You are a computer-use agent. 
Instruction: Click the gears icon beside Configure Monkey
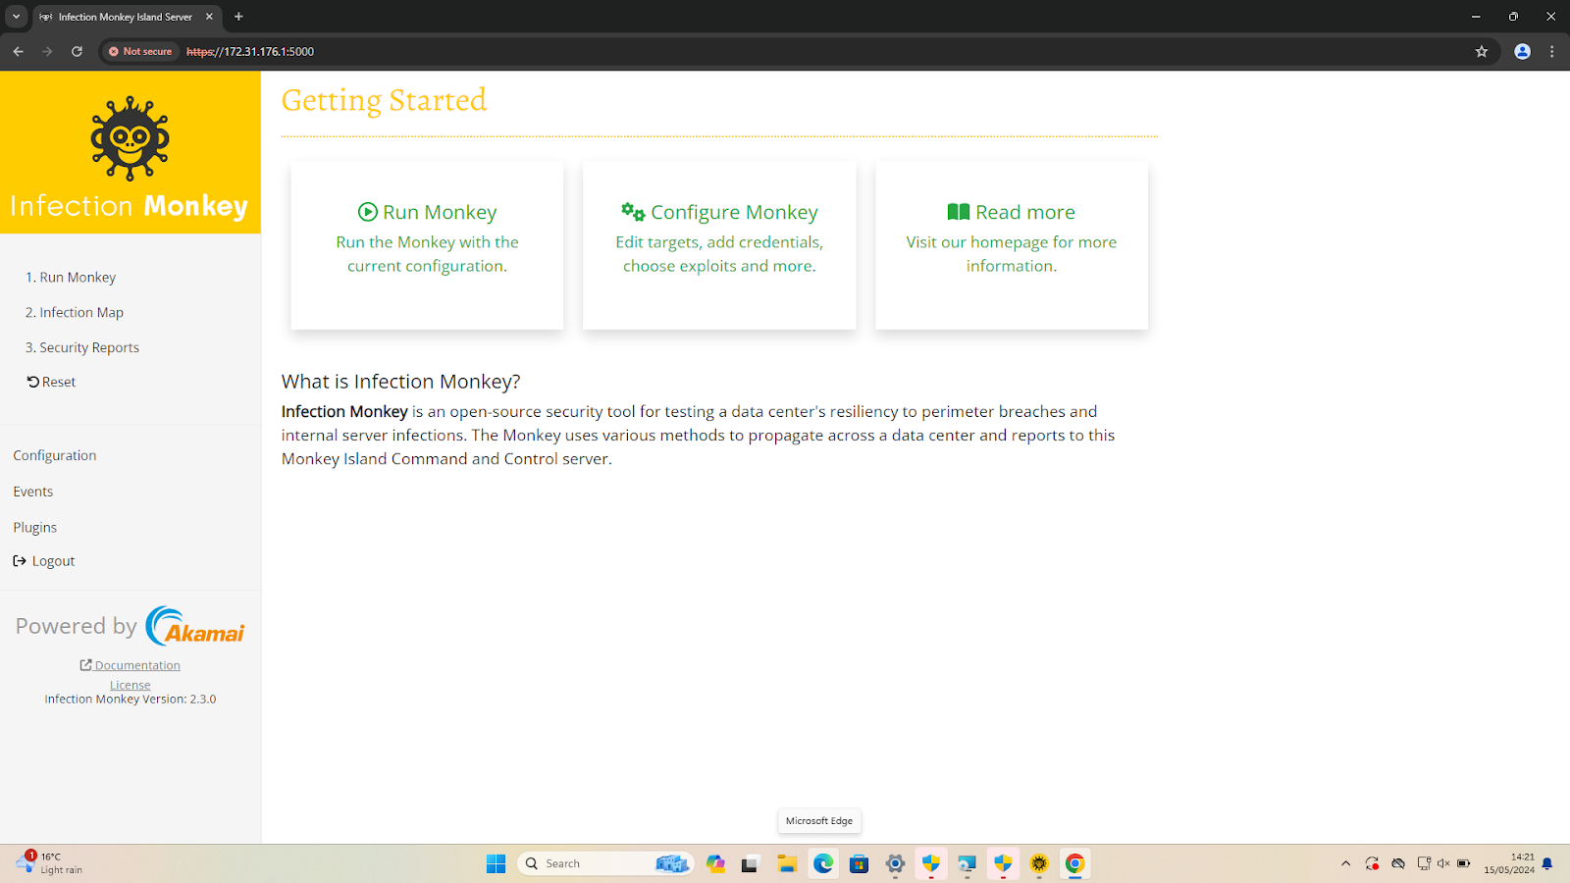(x=633, y=211)
